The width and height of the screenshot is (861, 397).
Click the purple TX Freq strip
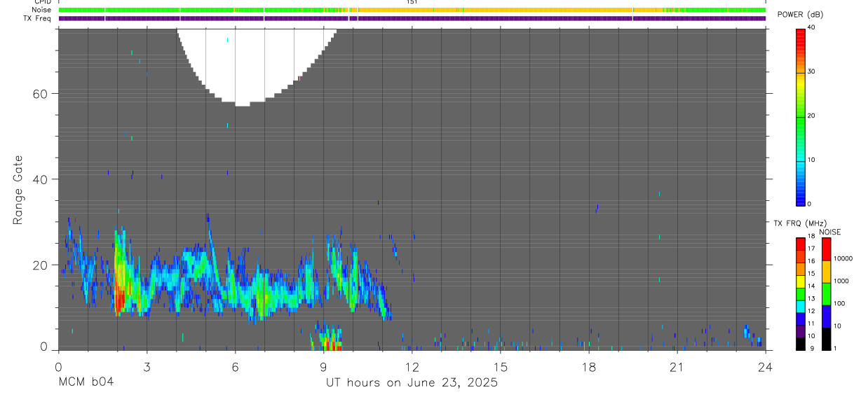[x=412, y=18]
